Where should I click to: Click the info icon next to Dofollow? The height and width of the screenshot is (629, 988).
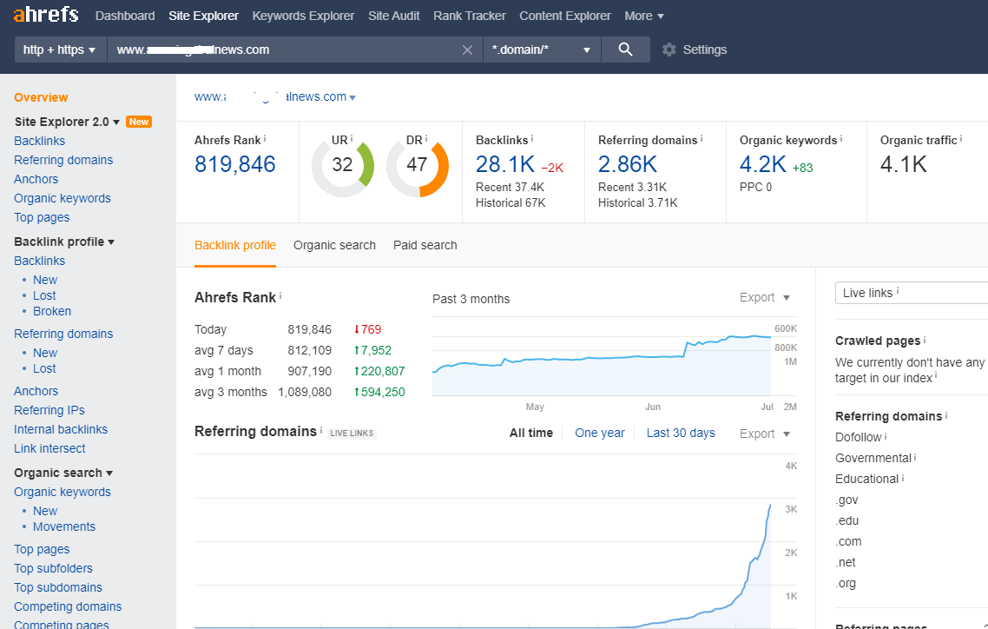point(886,436)
